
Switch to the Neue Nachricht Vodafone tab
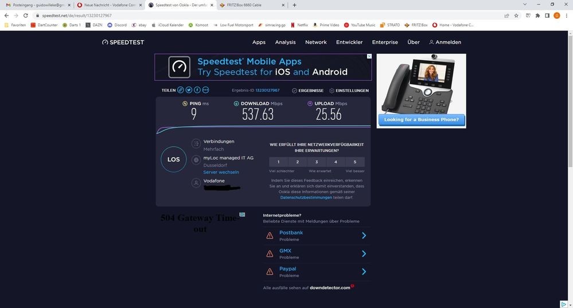tap(110, 5)
